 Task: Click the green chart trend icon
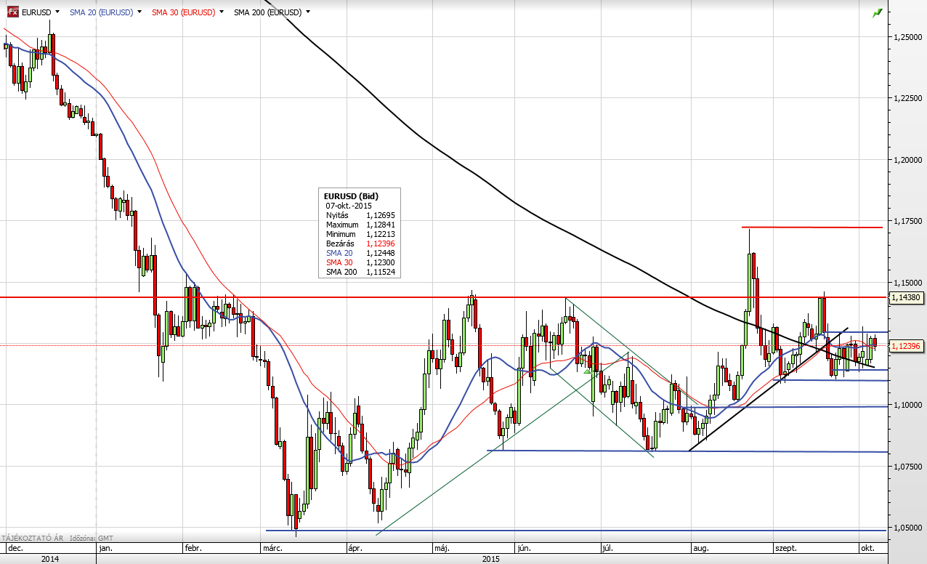[x=878, y=12]
